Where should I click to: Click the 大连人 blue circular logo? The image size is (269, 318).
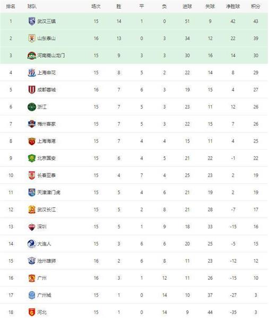coord(32,244)
